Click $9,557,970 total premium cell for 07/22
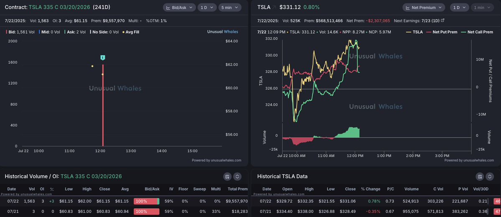Image resolution: width=501 pixels, height=217 pixels. pyautogui.click(x=237, y=202)
